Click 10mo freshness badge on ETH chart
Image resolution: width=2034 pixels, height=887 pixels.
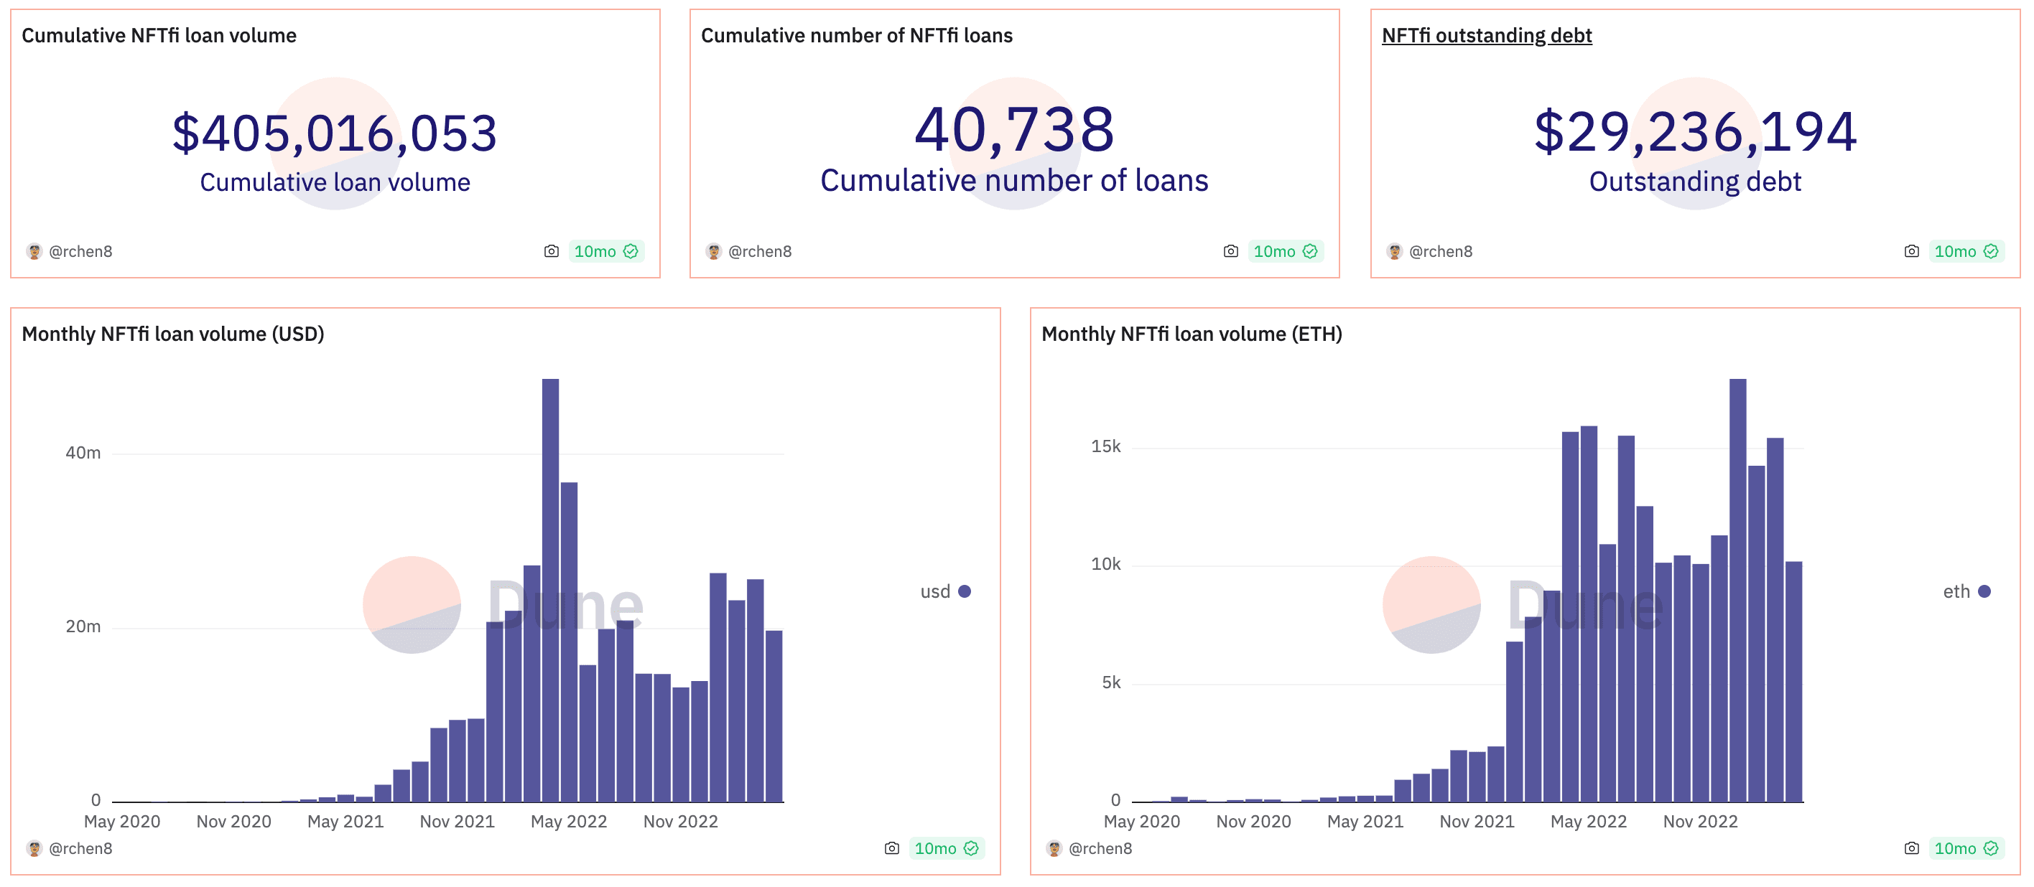(x=1966, y=848)
